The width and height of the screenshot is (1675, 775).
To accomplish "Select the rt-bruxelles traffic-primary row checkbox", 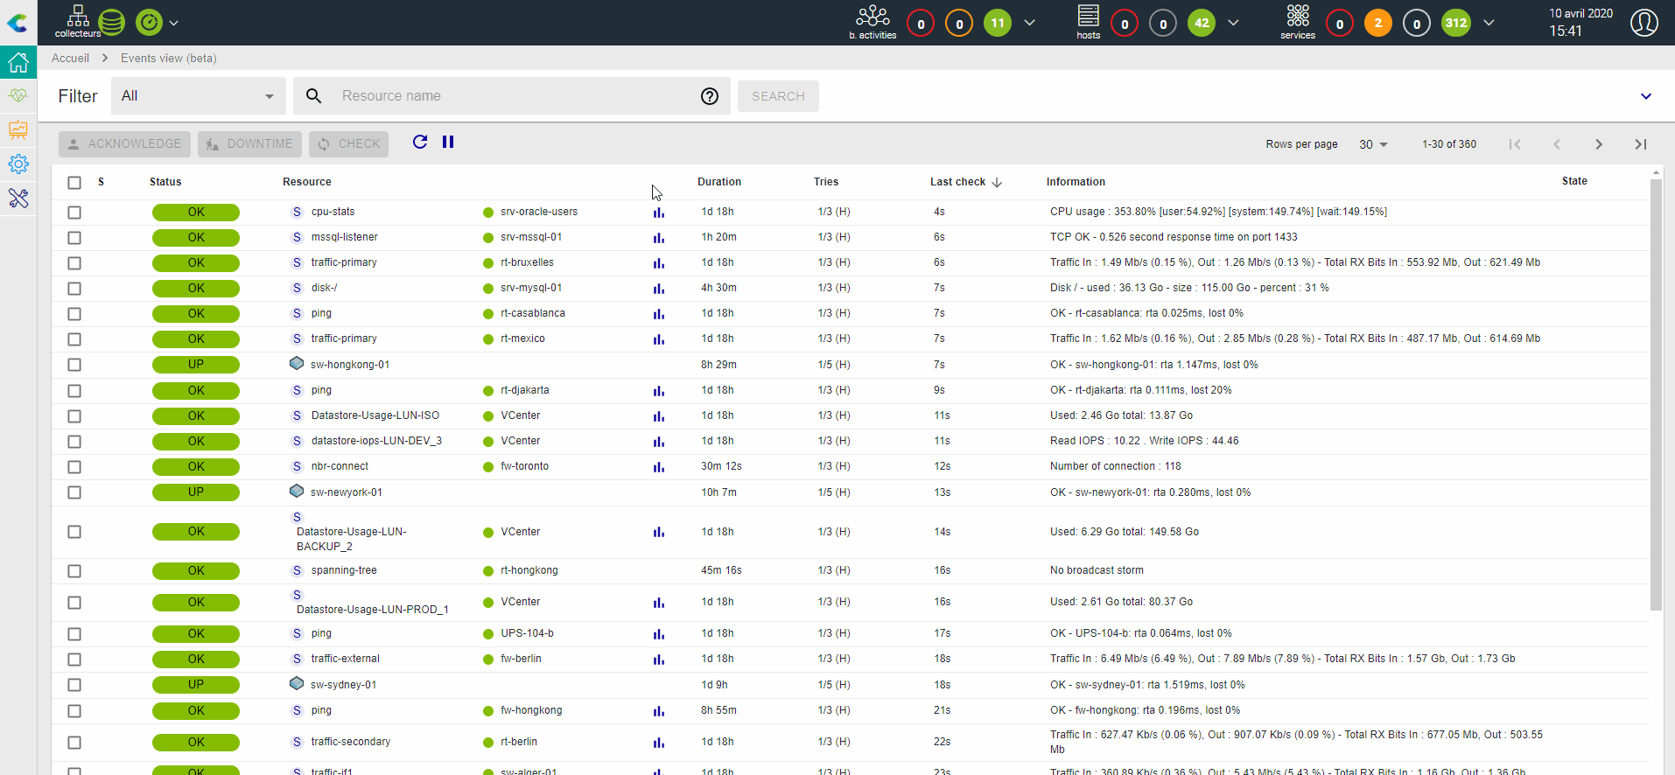I will click(x=74, y=263).
